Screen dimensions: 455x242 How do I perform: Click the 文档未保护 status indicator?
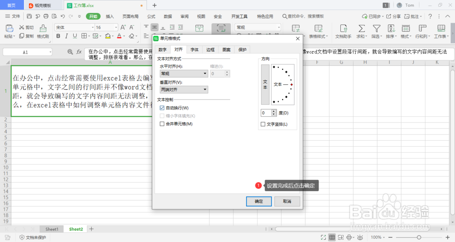click(x=33, y=237)
